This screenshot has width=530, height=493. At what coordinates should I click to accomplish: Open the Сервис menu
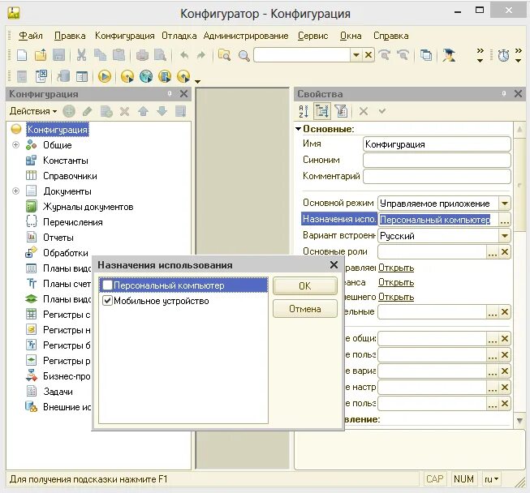point(312,36)
